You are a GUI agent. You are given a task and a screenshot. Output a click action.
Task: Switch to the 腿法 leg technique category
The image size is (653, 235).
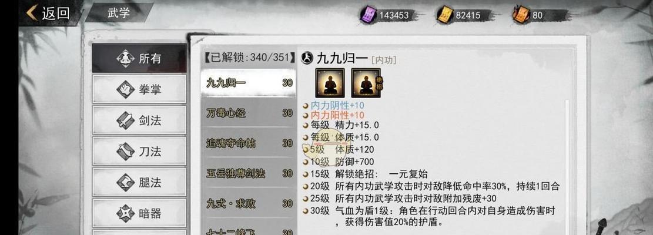click(139, 182)
